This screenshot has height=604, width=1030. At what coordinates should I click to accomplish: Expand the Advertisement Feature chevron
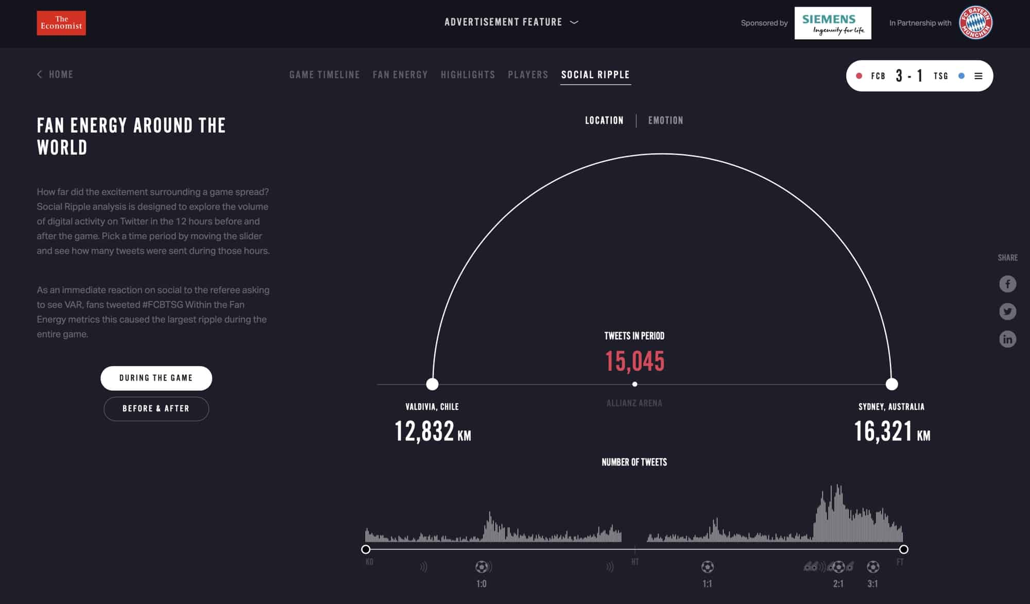coord(574,22)
